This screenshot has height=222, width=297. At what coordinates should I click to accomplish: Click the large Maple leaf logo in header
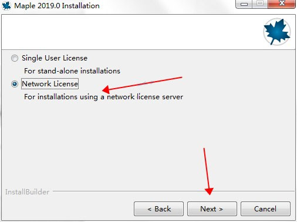(277, 32)
